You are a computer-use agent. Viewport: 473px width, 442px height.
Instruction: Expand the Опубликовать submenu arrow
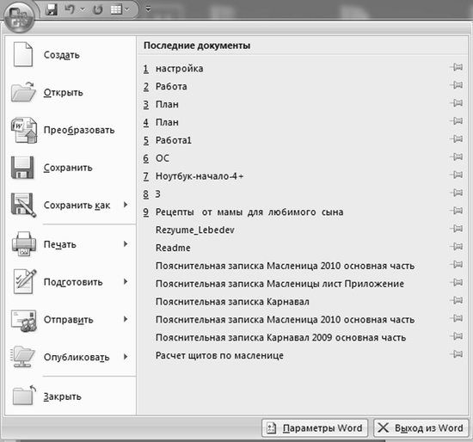click(x=126, y=357)
